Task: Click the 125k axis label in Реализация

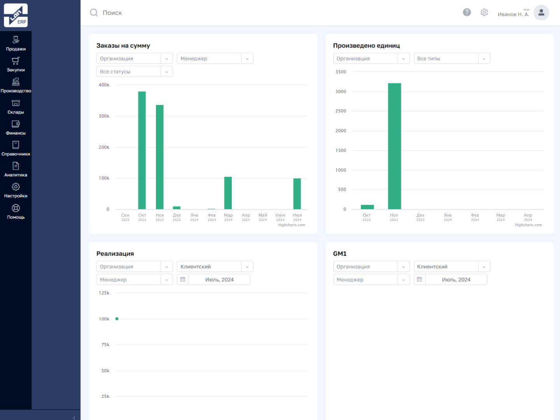Action: (x=104, y=293)
